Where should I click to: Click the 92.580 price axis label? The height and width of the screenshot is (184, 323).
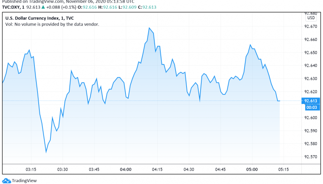point(310,144)
